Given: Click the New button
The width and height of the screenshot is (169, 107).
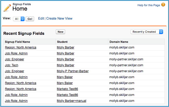Looking at the screenshot, I should pos(60,32).
